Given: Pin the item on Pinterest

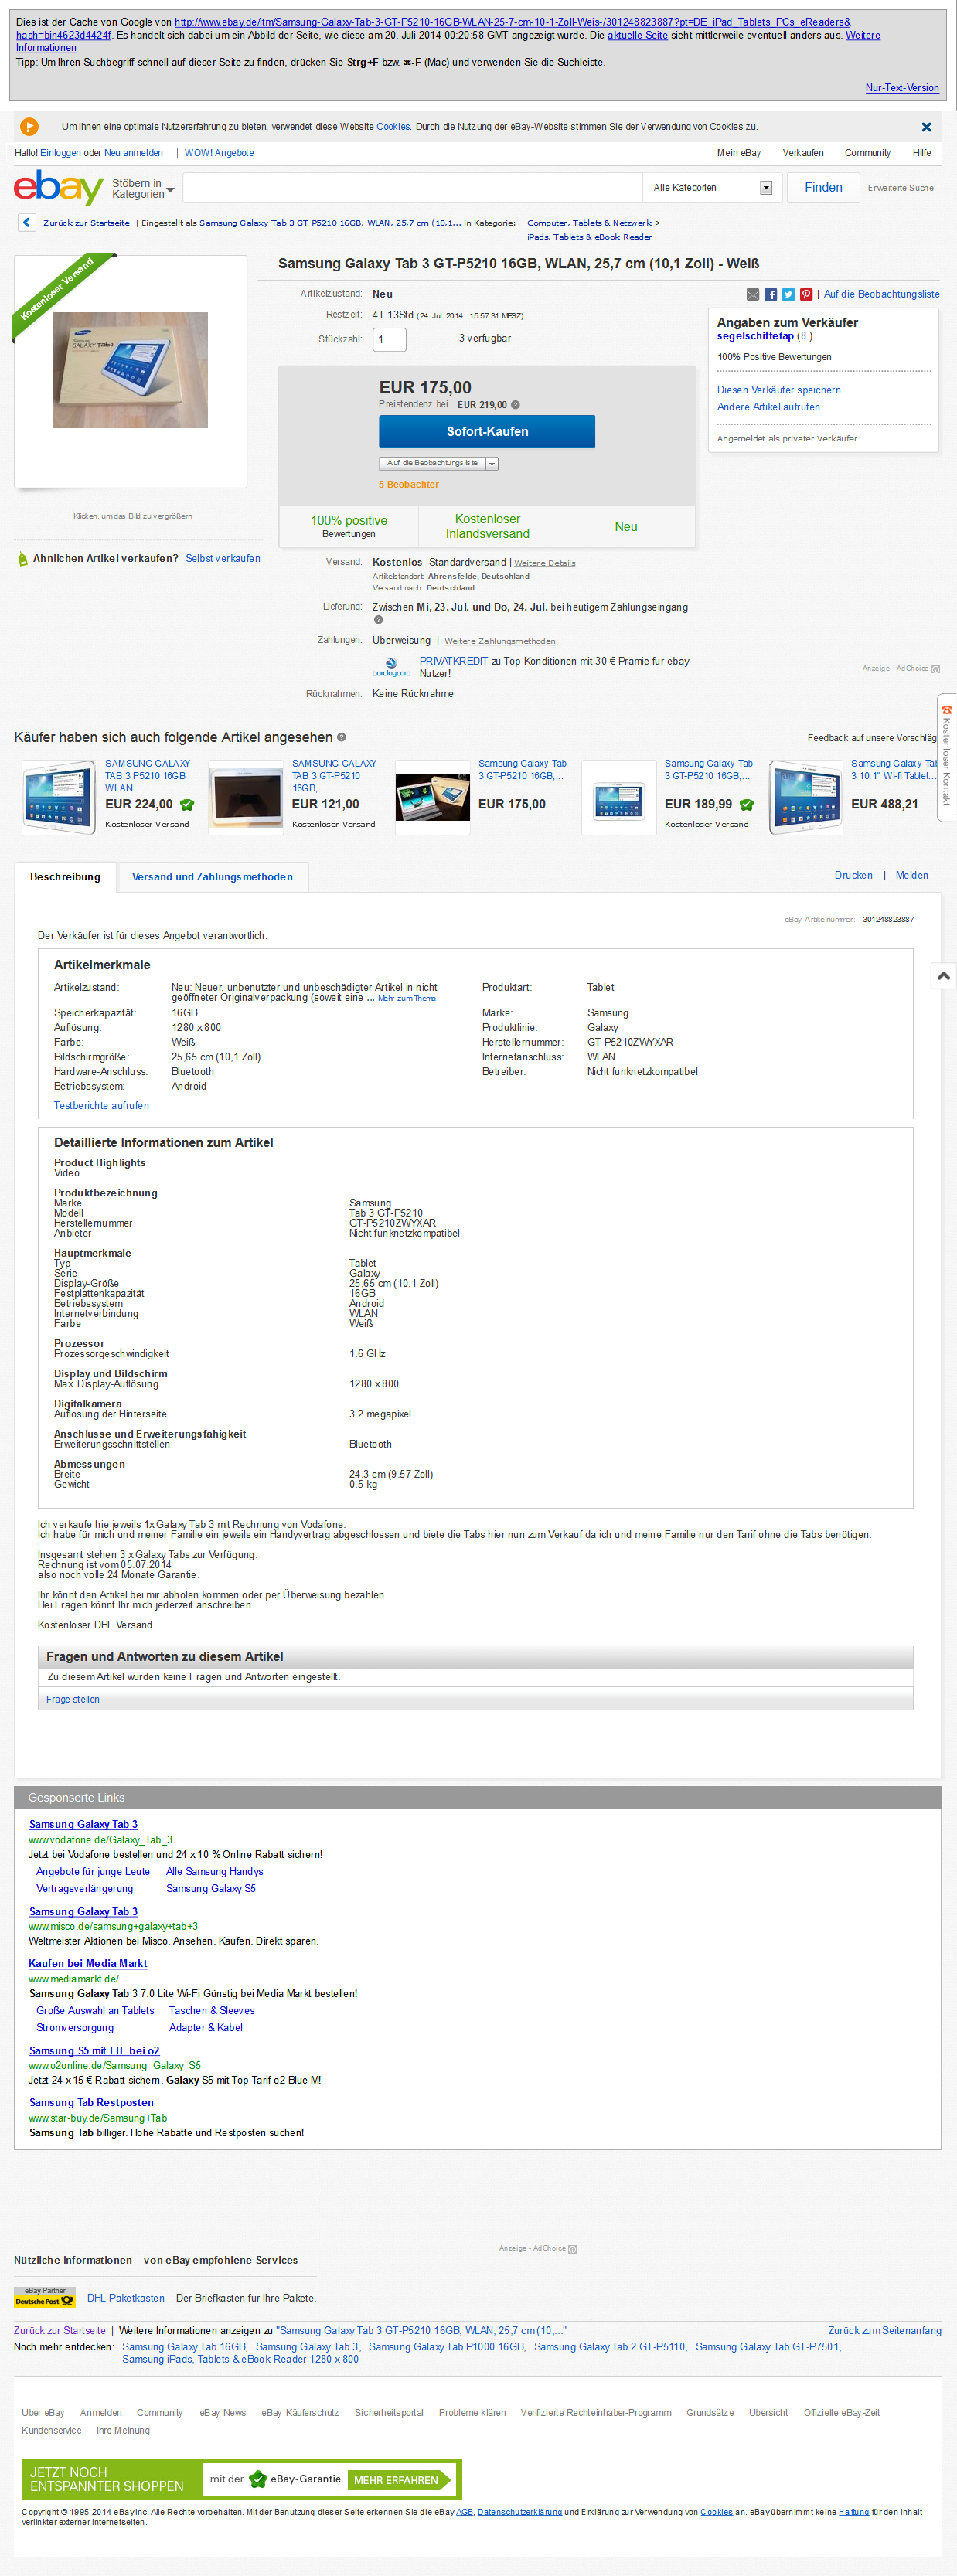Looking at the screenshot, I should pyautogui.click(x=806, y=294).
